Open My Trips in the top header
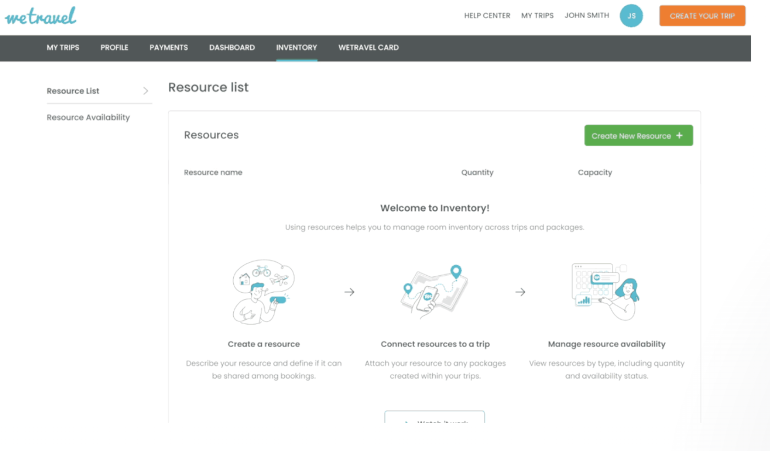The height and width of the screenshot is (451, 770). click(537, 16)
